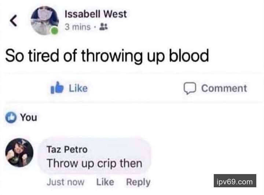Open Issabell West's profile picture
Screen dimensions: 264x195
pyautogui.click(x=45, y=21)
